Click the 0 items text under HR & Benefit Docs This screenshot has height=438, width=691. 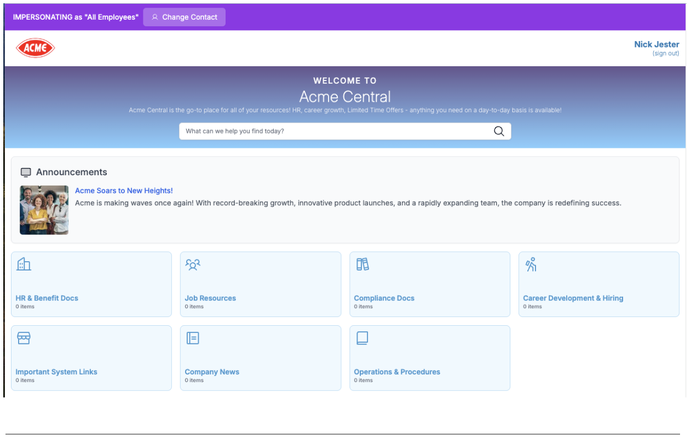(25, 307)
